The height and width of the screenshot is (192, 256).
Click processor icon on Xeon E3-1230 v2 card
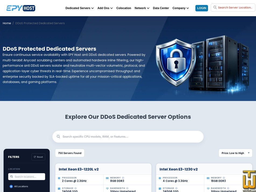160,178
